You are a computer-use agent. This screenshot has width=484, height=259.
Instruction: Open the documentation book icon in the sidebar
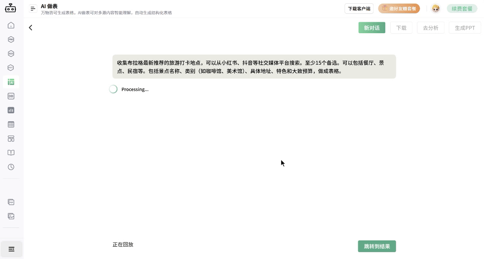11,153
